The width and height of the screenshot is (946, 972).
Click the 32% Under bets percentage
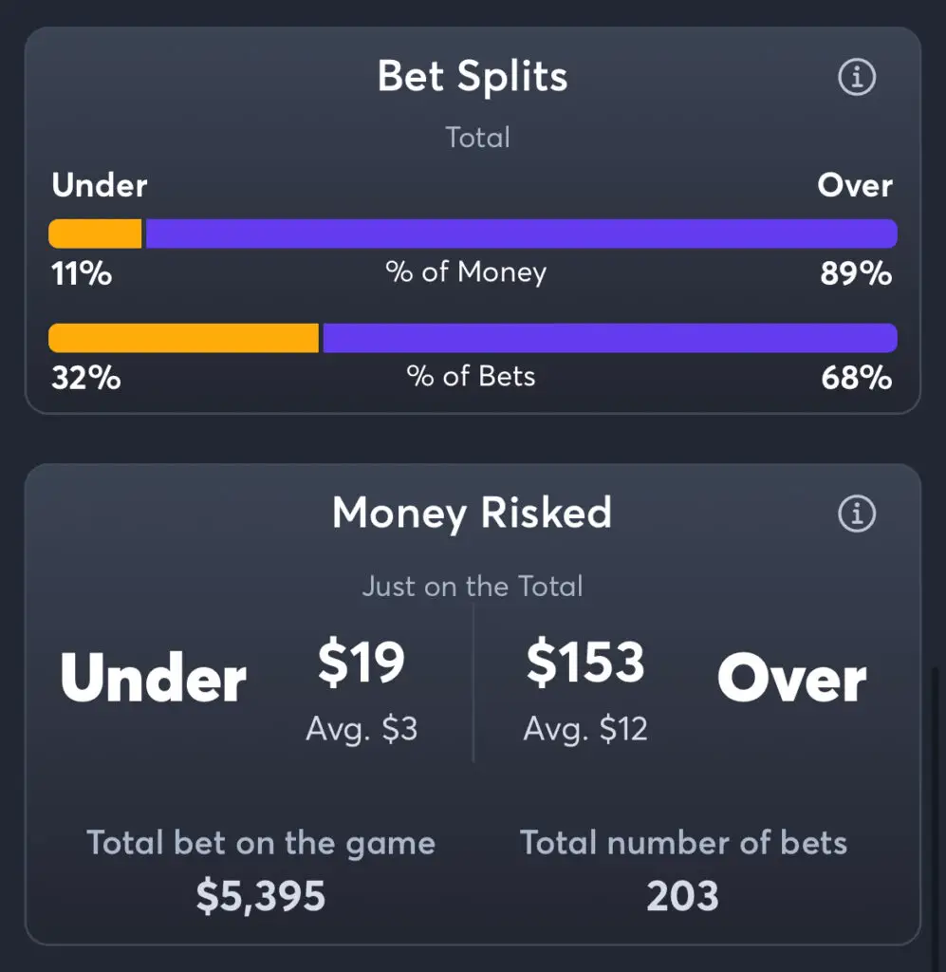84,378
